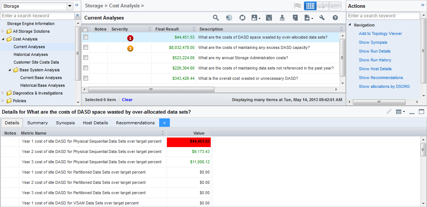This screenshot has width=427, height=207.
Task: Expand the Diagnostics & Investigations node
Action: click(3, 93)
